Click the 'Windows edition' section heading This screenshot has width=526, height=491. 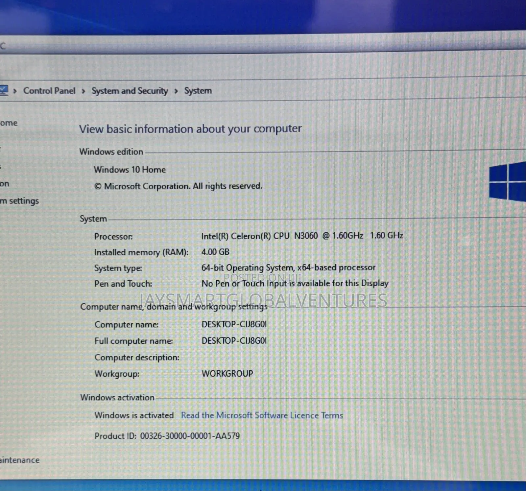coord(111,152)
